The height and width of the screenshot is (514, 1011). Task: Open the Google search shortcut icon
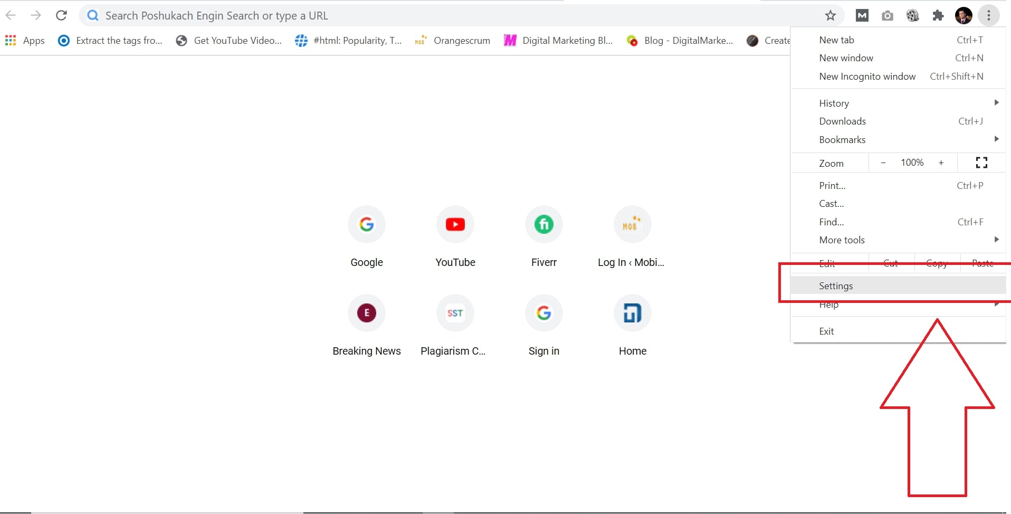(x=366, y=224)
